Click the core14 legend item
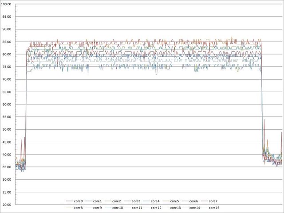 point(194,207)
